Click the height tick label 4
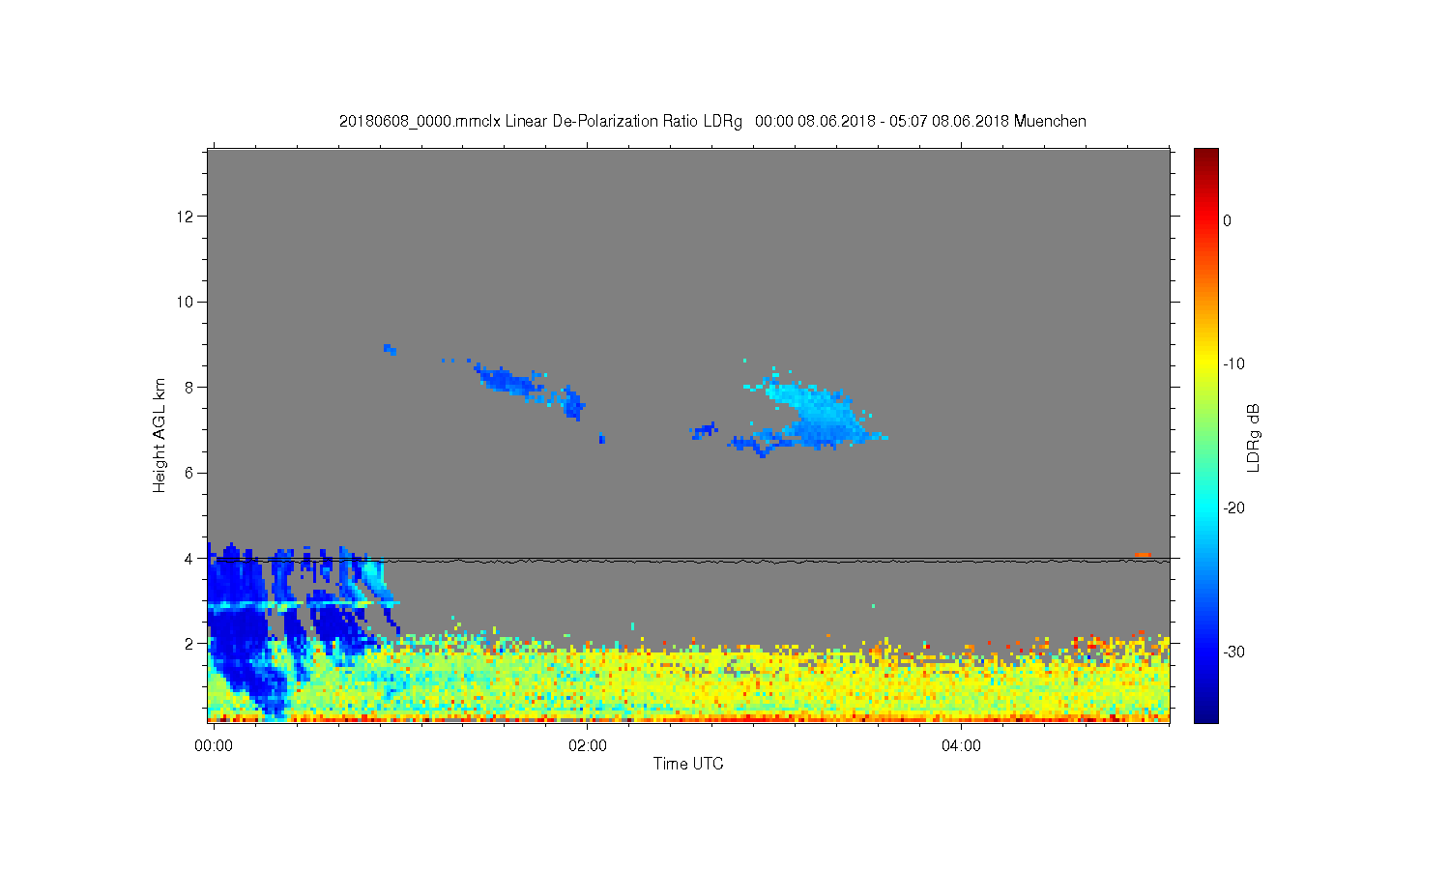Viewport: 1450px width, 870px height. point(189,558)
